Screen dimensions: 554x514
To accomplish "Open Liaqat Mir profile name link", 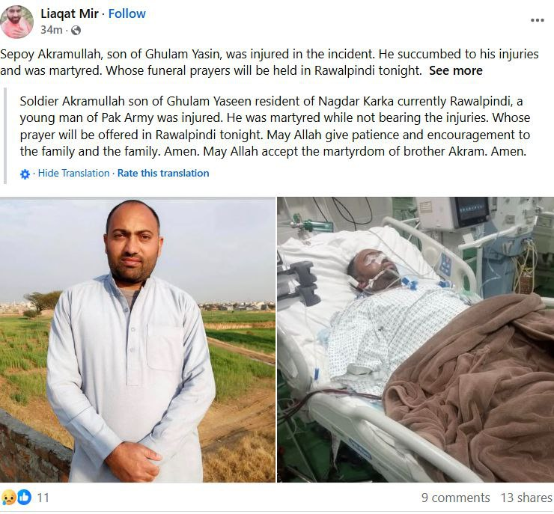I will [70, 13].
